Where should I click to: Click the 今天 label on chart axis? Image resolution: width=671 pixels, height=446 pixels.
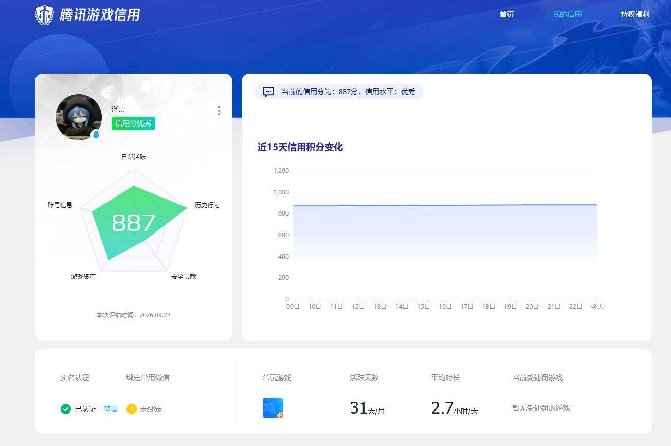coord(597,306)
